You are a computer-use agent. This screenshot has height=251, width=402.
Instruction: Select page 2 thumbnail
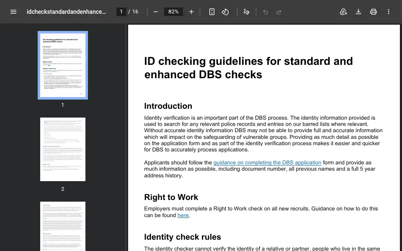(63, 149)
